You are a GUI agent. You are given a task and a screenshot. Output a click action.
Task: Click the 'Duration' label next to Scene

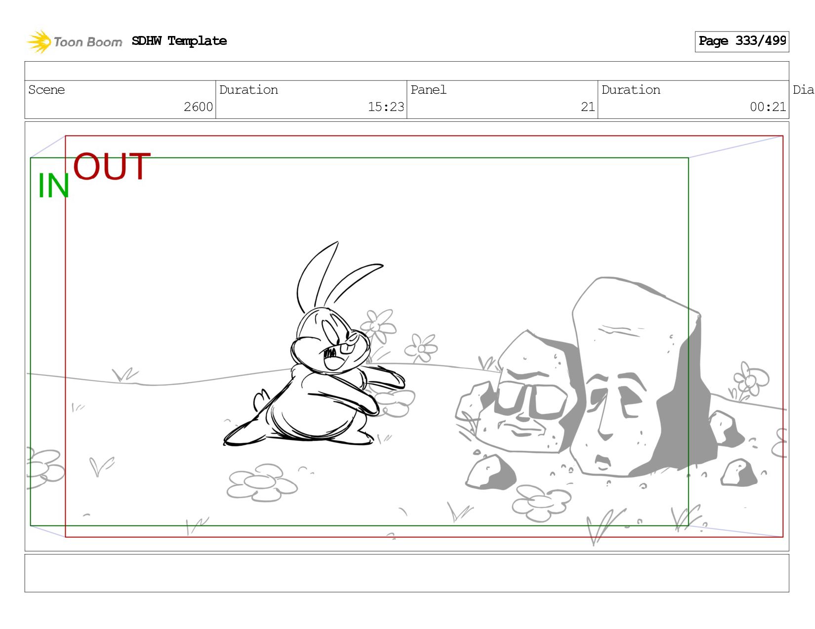point(248,90)
